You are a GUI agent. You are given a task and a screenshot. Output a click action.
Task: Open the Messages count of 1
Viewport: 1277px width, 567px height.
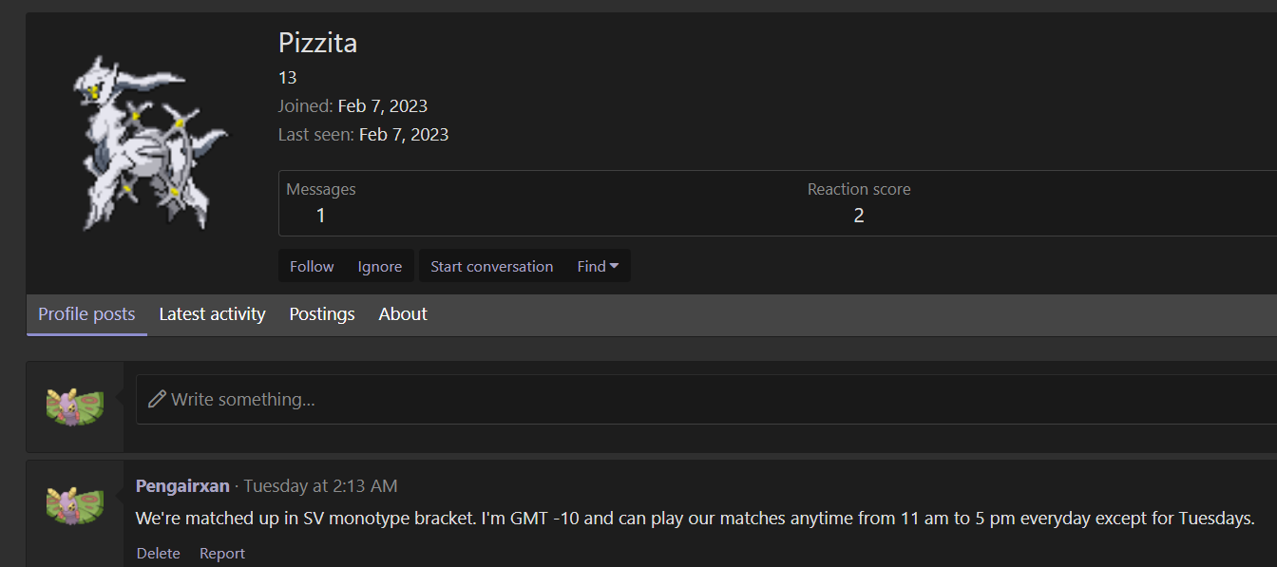pyautogui.click(x=320, y=216)
